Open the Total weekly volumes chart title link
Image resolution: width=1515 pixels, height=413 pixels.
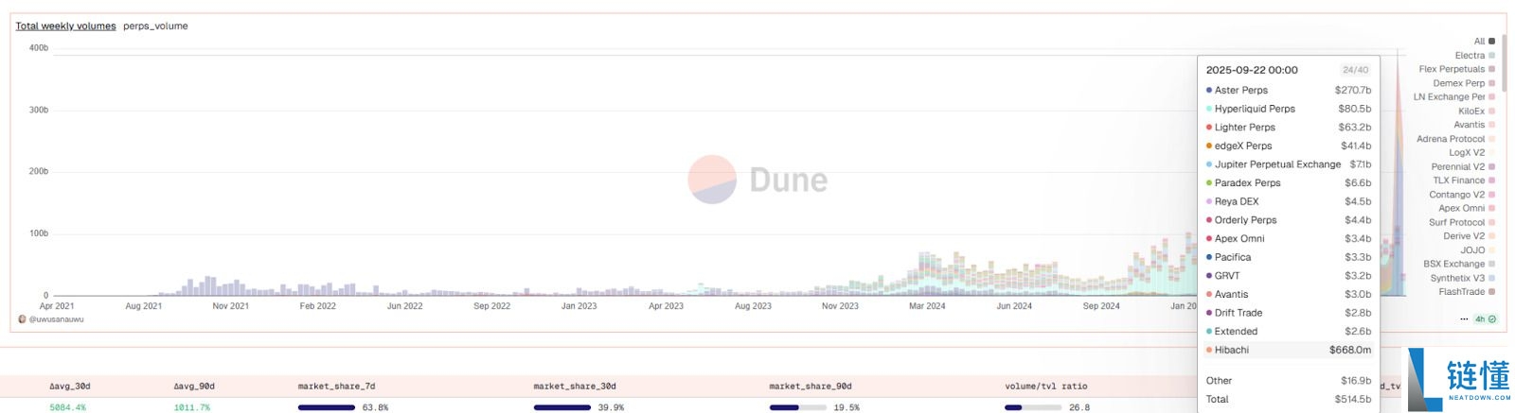coord(65,26)
